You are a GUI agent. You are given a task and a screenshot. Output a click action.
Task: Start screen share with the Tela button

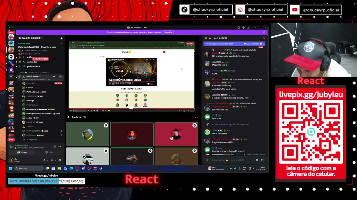coord(49,152)
